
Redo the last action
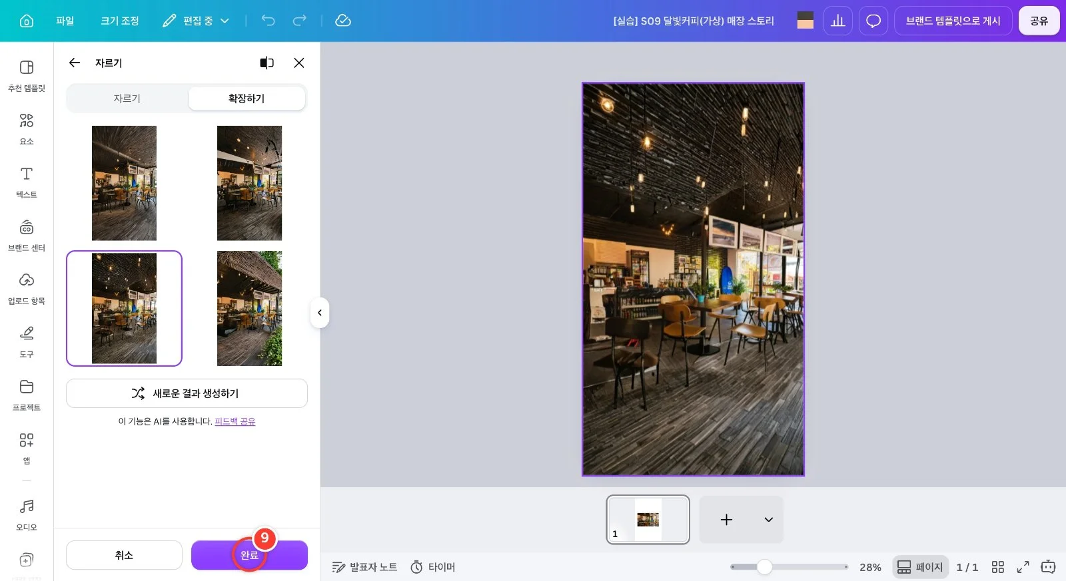click(300, 21)
